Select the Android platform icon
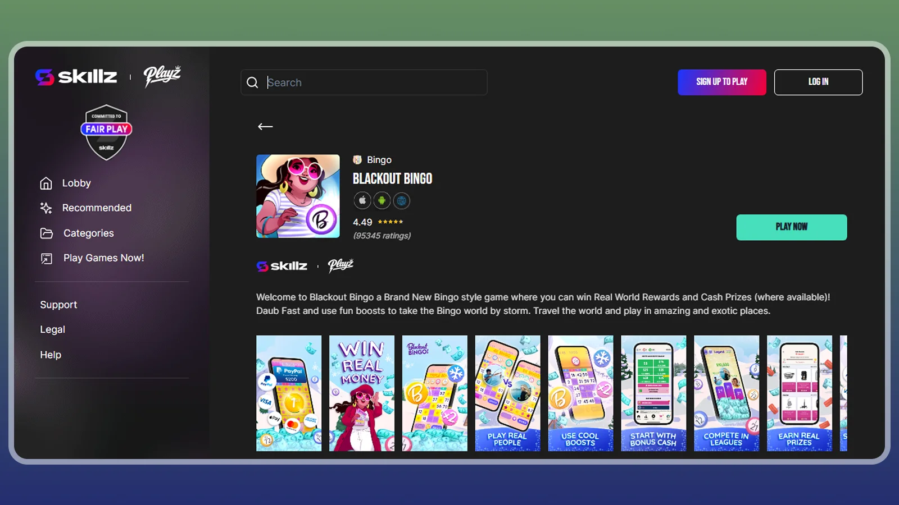Viewport: 899px width, 505px height. pyautogui.click(x=382, y=200)
